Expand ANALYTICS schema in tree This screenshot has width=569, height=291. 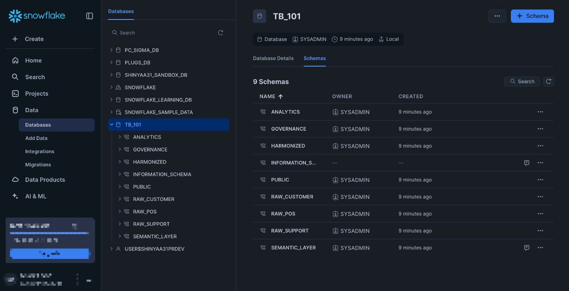[120, 137]
